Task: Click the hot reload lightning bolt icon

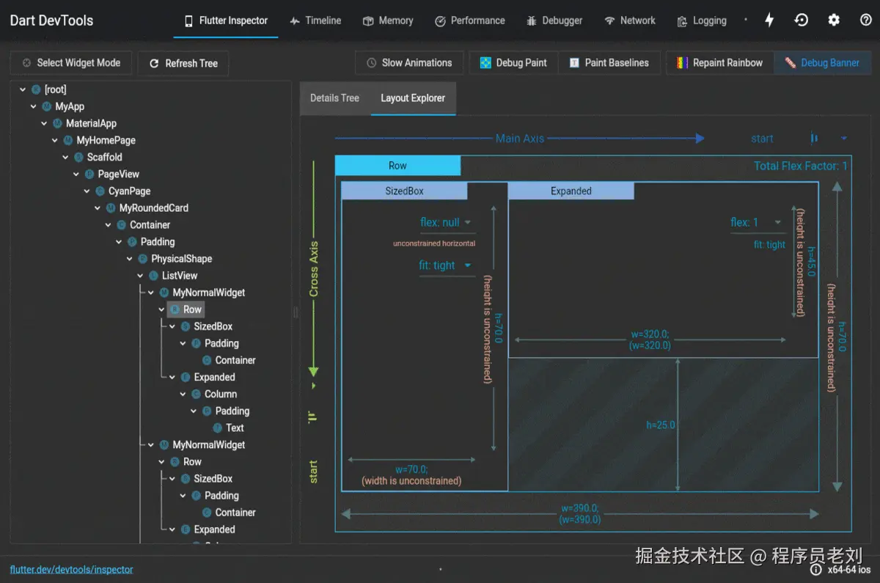Action: [769, 21]
